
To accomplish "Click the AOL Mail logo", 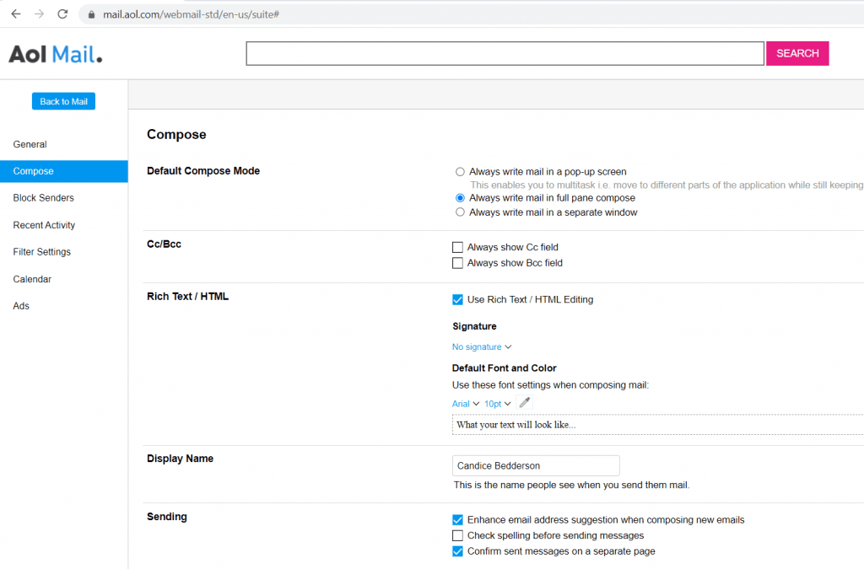I will pos(55,53).
